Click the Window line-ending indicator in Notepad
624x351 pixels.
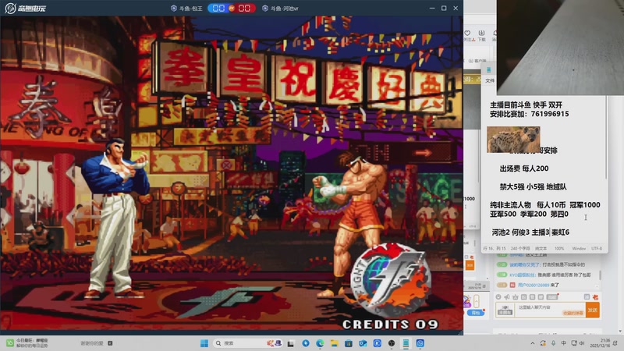(x=579, y=248)
